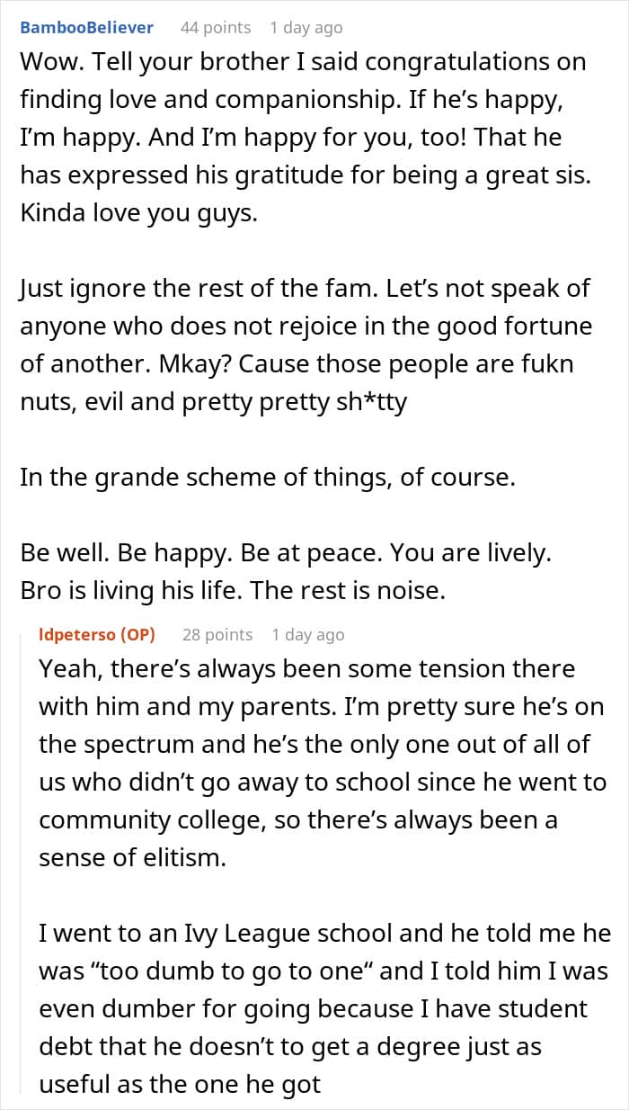
Task: Visit ldpeterso's user profile
Action: click(77, 634)
